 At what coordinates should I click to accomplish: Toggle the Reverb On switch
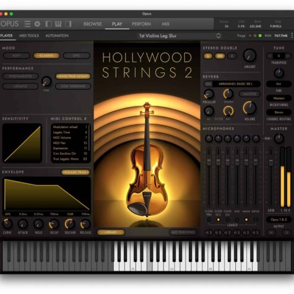(x=209, y=84)
